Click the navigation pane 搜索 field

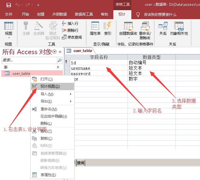pyautogui.click(x=29, y=60)
